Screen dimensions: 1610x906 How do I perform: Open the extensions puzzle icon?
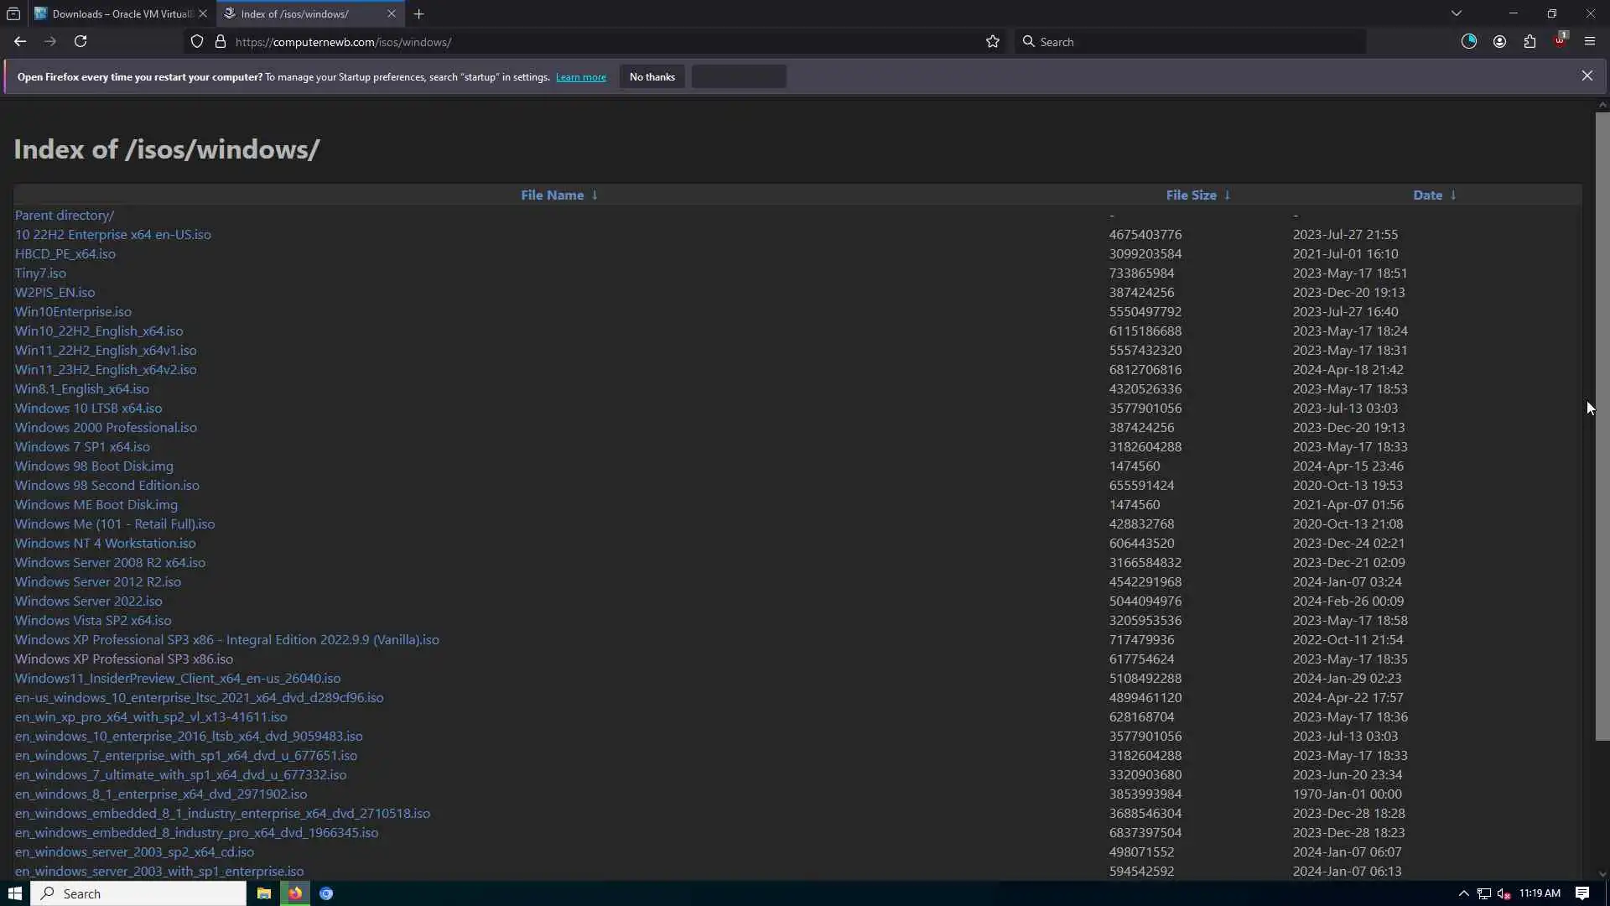click(1529, 42)
